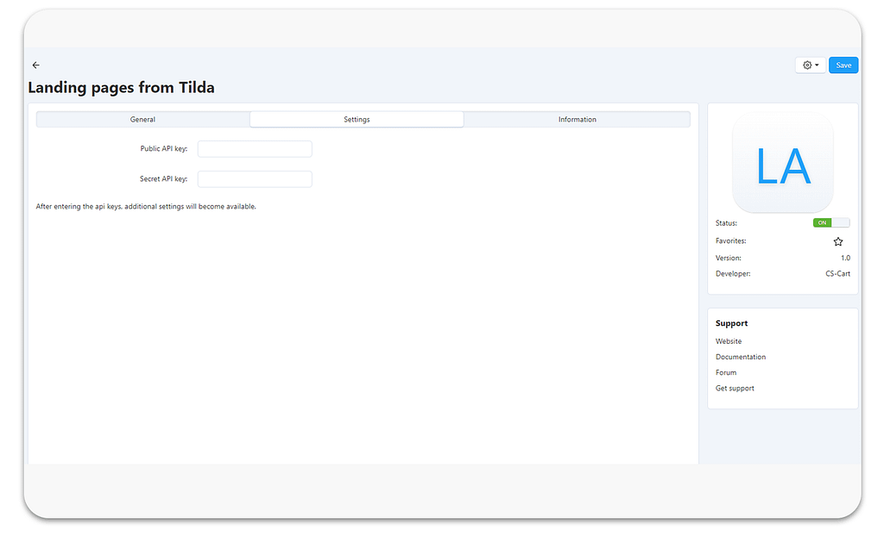The image size is (884, 536).
Task: Save the add-on settings
Action: tap(843, 65)
